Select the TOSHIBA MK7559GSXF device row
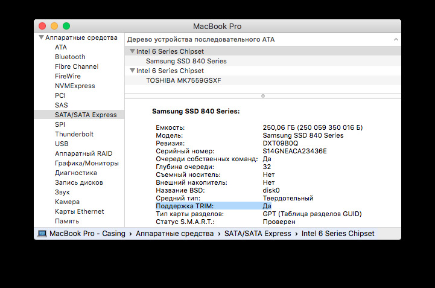435x288 pixels. [262, 80]
